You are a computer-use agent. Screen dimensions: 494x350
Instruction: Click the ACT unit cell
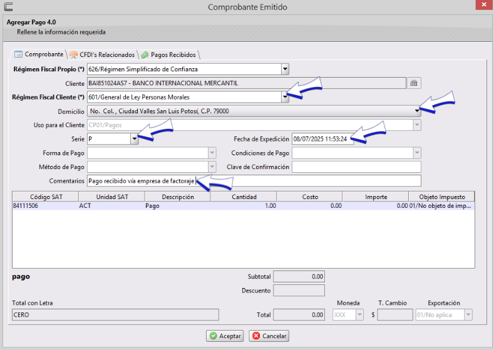111,206
